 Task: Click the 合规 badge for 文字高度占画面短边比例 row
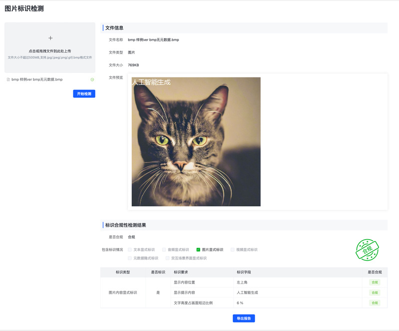(374, 303)
